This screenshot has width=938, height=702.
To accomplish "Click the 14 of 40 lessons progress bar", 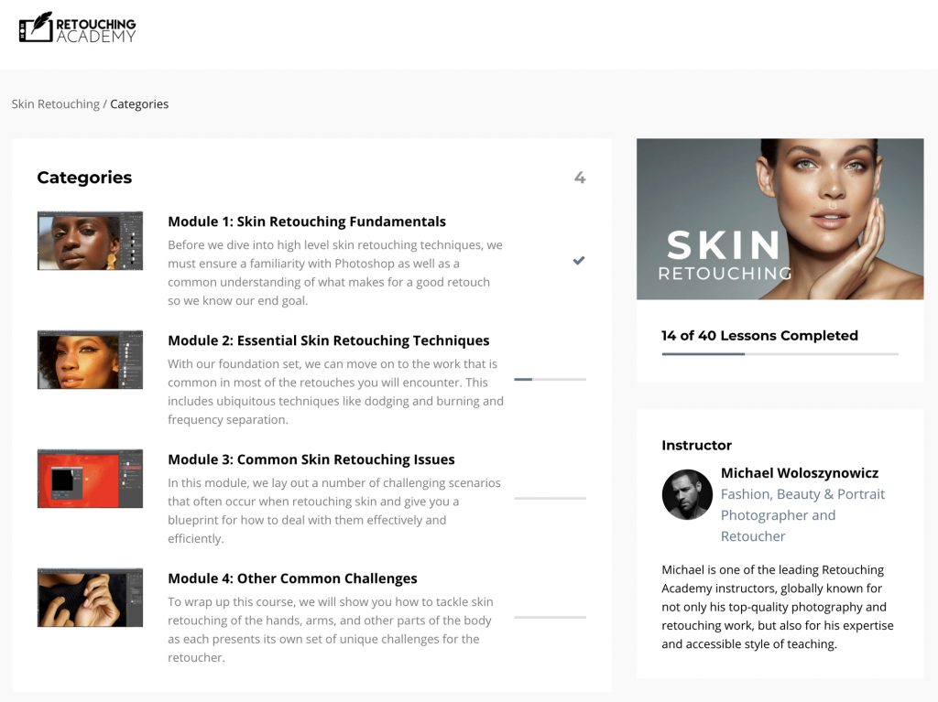I will (780, 353).
